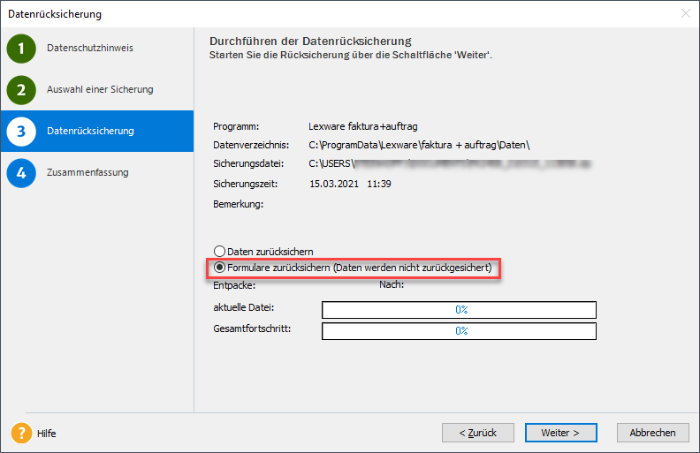
Task: Click the 'aktuelle Datei' progress bar
Action: tap(459, 310)
